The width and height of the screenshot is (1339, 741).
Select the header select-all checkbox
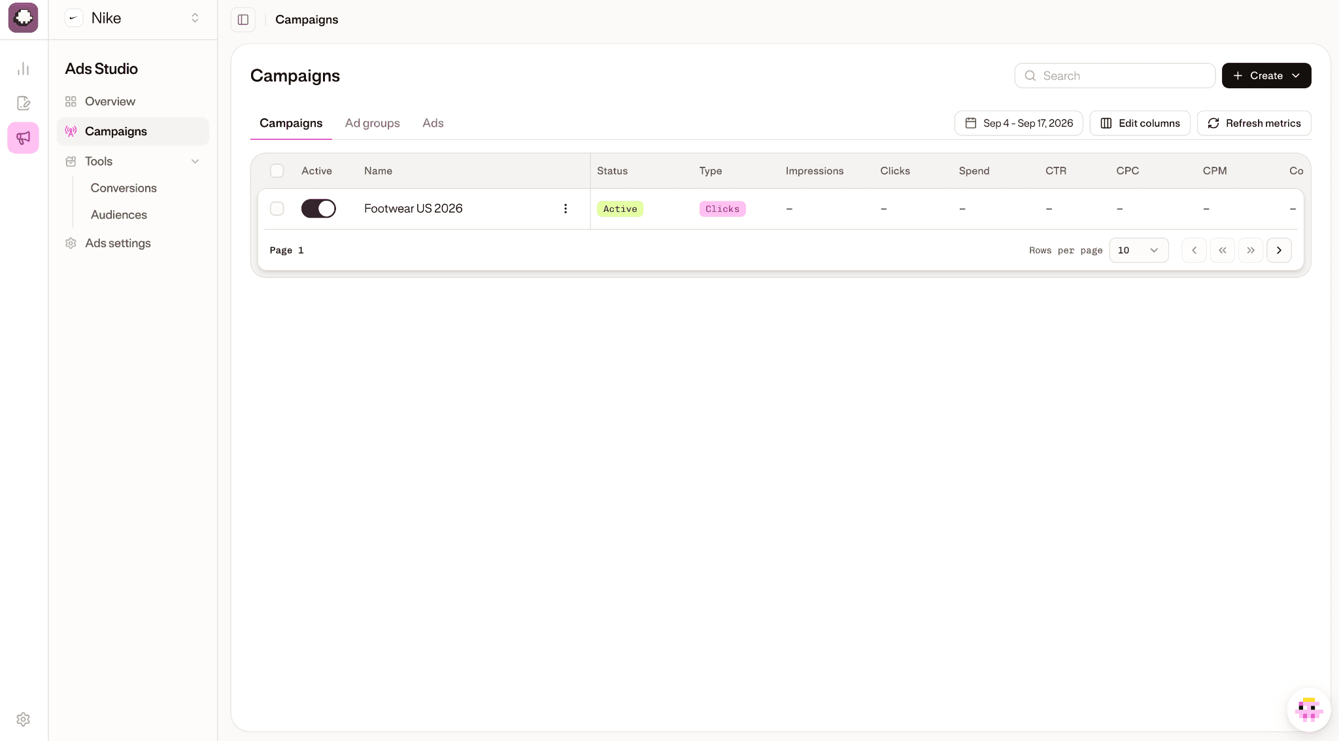277,171
